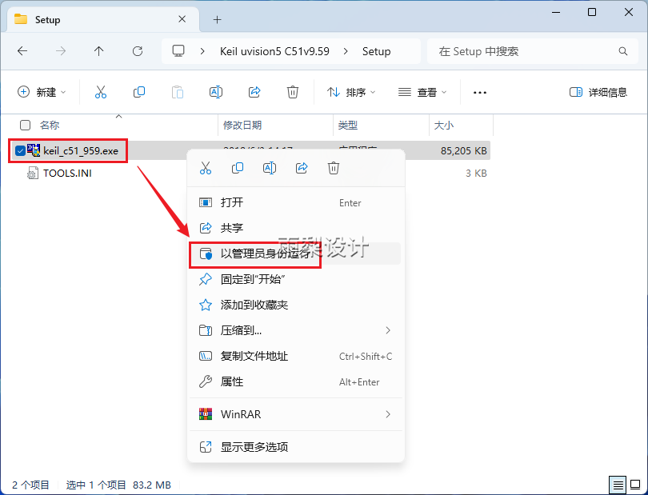
Task: Click Keil uvision5 C51v9.59 in the breadcrumb
Action: [x=274, y=51]
